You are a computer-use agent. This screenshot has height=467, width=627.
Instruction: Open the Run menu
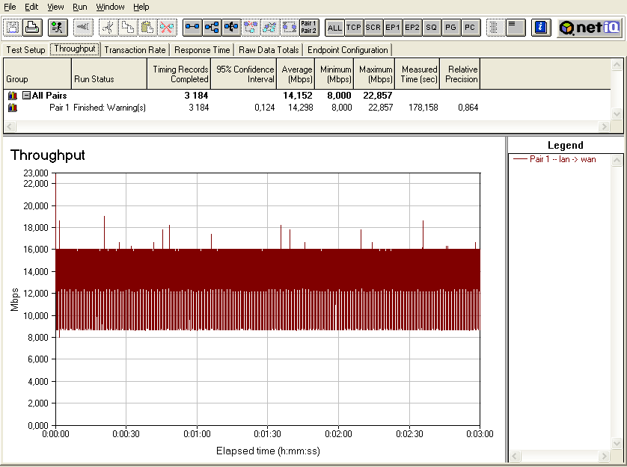[79, 7]
